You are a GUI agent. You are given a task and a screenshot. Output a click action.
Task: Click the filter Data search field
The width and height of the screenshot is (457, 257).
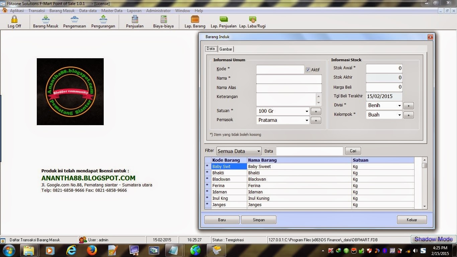(309, 151)
